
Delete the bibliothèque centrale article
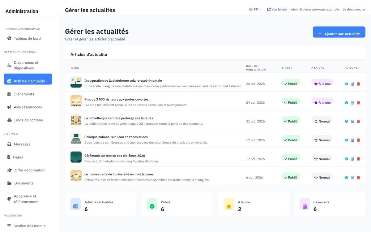(358, 122)
